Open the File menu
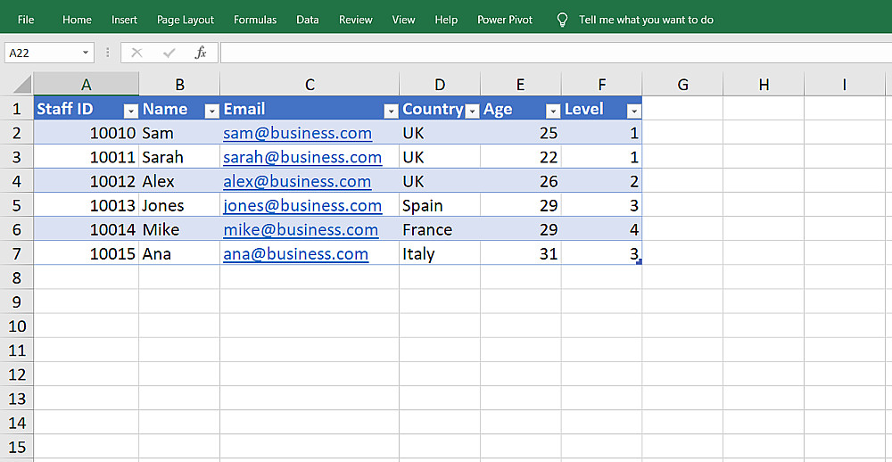 26,20
